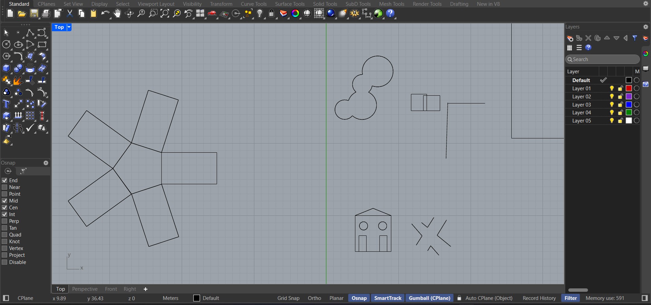Screen dimensions: 651x305
Task: Switch to the Curve Tools toolbar tab
Action: click(x=254, y=4)
